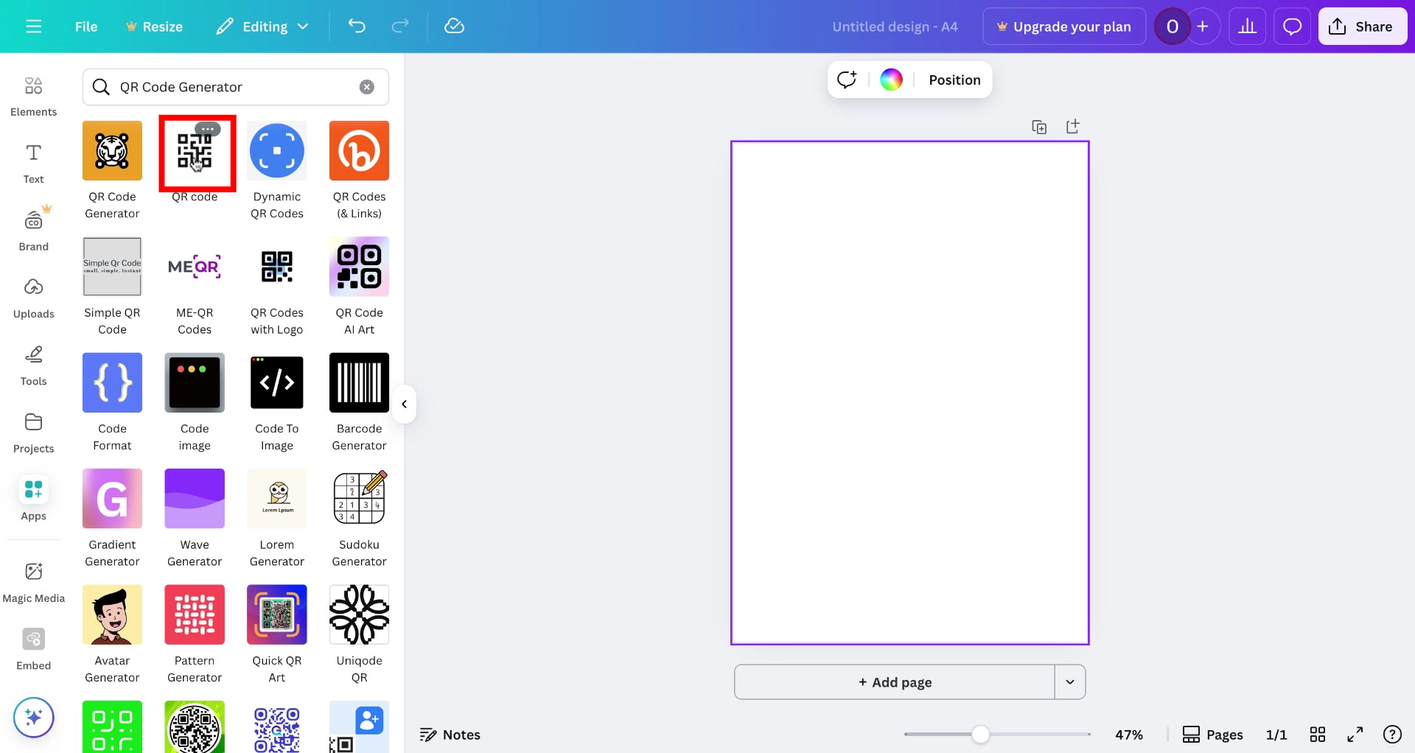Click the Upgrade your plan button
The height and width of the screenshot is (753, 1415).
[1063, 26]
